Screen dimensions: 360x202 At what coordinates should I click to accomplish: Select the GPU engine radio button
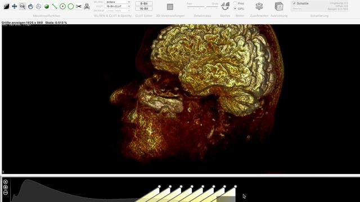235,8
